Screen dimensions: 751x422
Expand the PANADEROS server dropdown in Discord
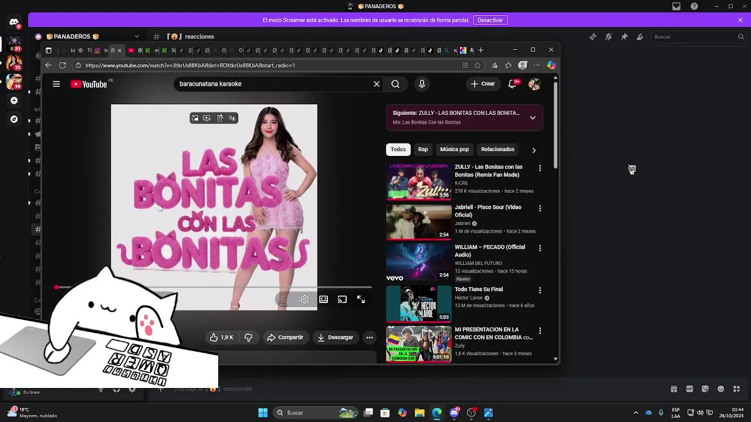coord(137,36)
